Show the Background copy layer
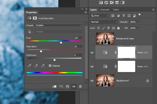157x104 pixels. pos(92,38)
